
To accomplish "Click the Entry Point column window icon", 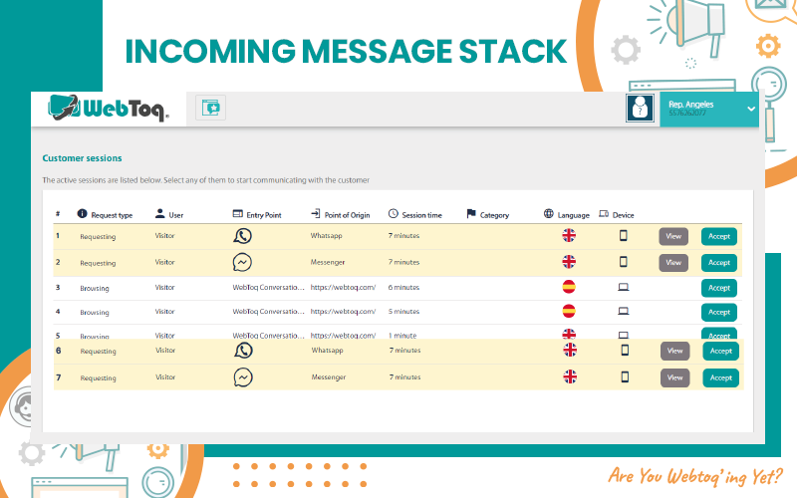I will [237, 214].
